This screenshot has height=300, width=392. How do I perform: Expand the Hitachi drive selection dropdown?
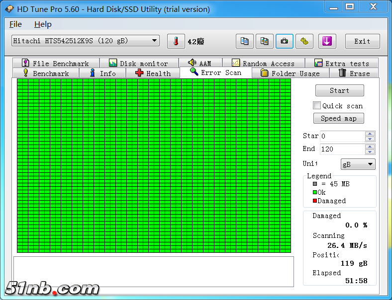[x=155, y=41]
